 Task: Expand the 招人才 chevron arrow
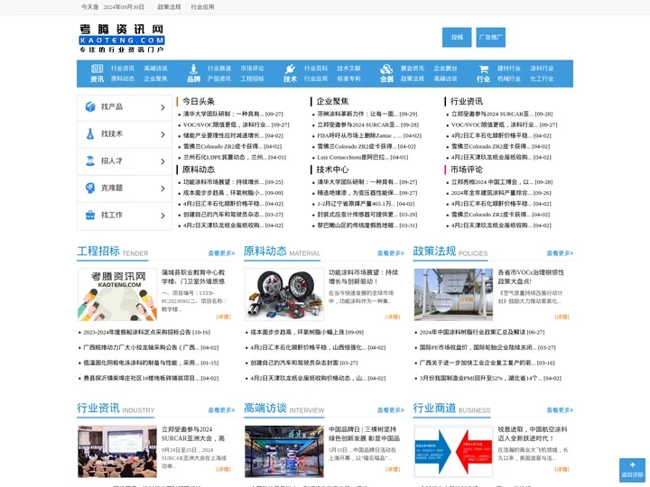tap(162, 161)
